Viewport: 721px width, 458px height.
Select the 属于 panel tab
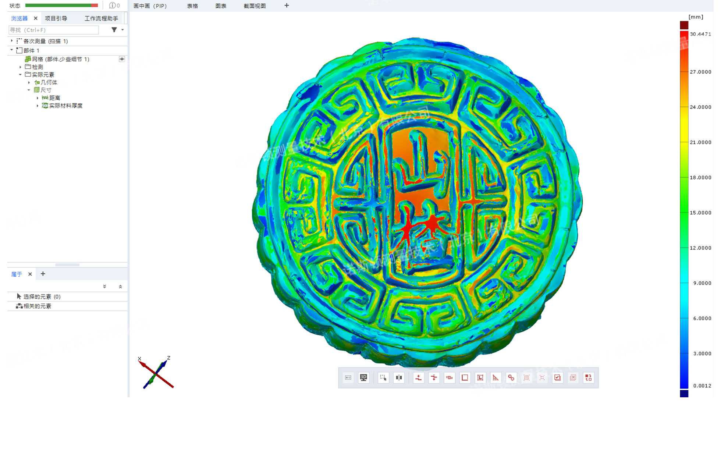pos(17,274)
